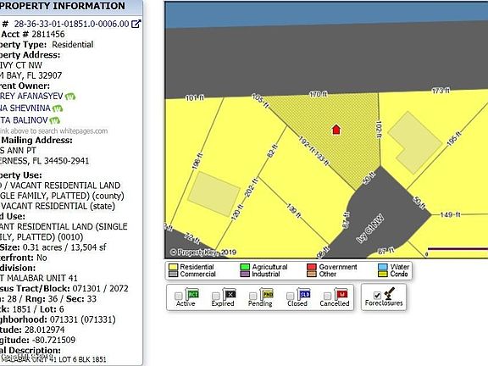Open owner link BALINOV
This screenshot has width=488, height=366.
pos(24,119)
